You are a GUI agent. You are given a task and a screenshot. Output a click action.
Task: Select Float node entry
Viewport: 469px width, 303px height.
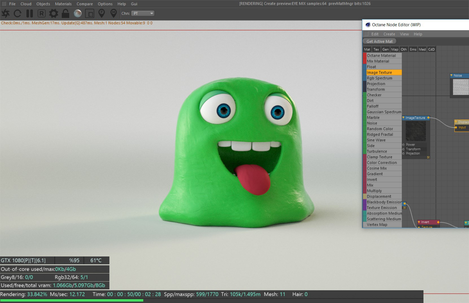(x=382, y=67)
